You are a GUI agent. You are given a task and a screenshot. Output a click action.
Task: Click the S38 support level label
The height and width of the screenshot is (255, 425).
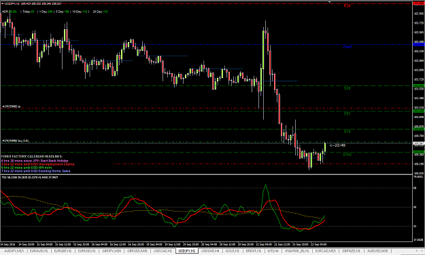[x=347, y=88]
